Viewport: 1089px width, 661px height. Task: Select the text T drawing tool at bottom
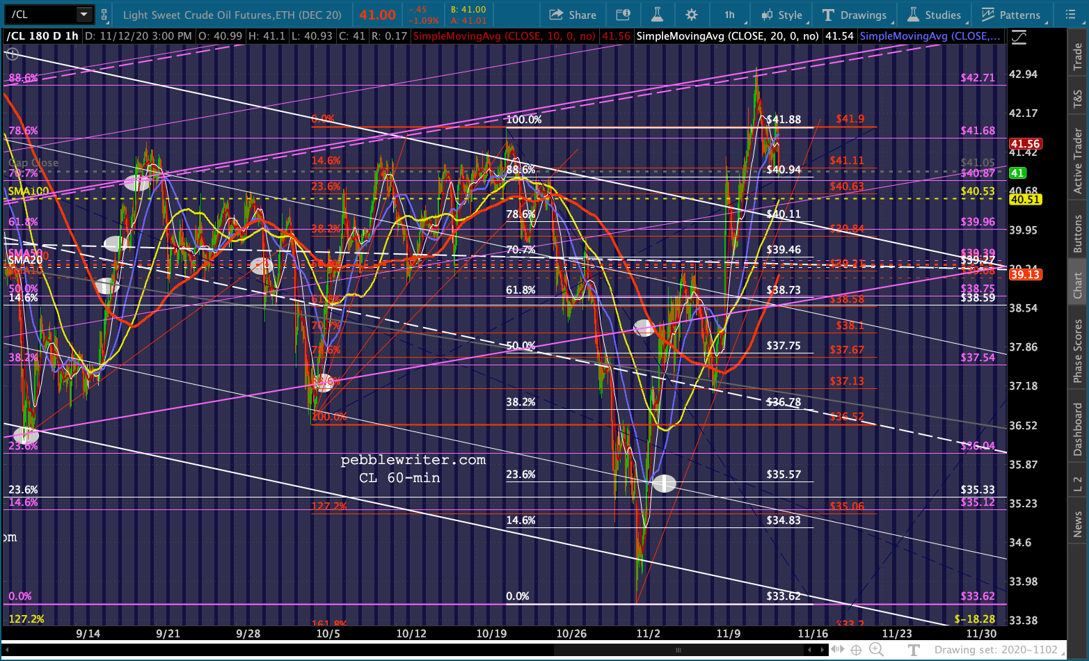pyautogui.click(x=914, y=650)
